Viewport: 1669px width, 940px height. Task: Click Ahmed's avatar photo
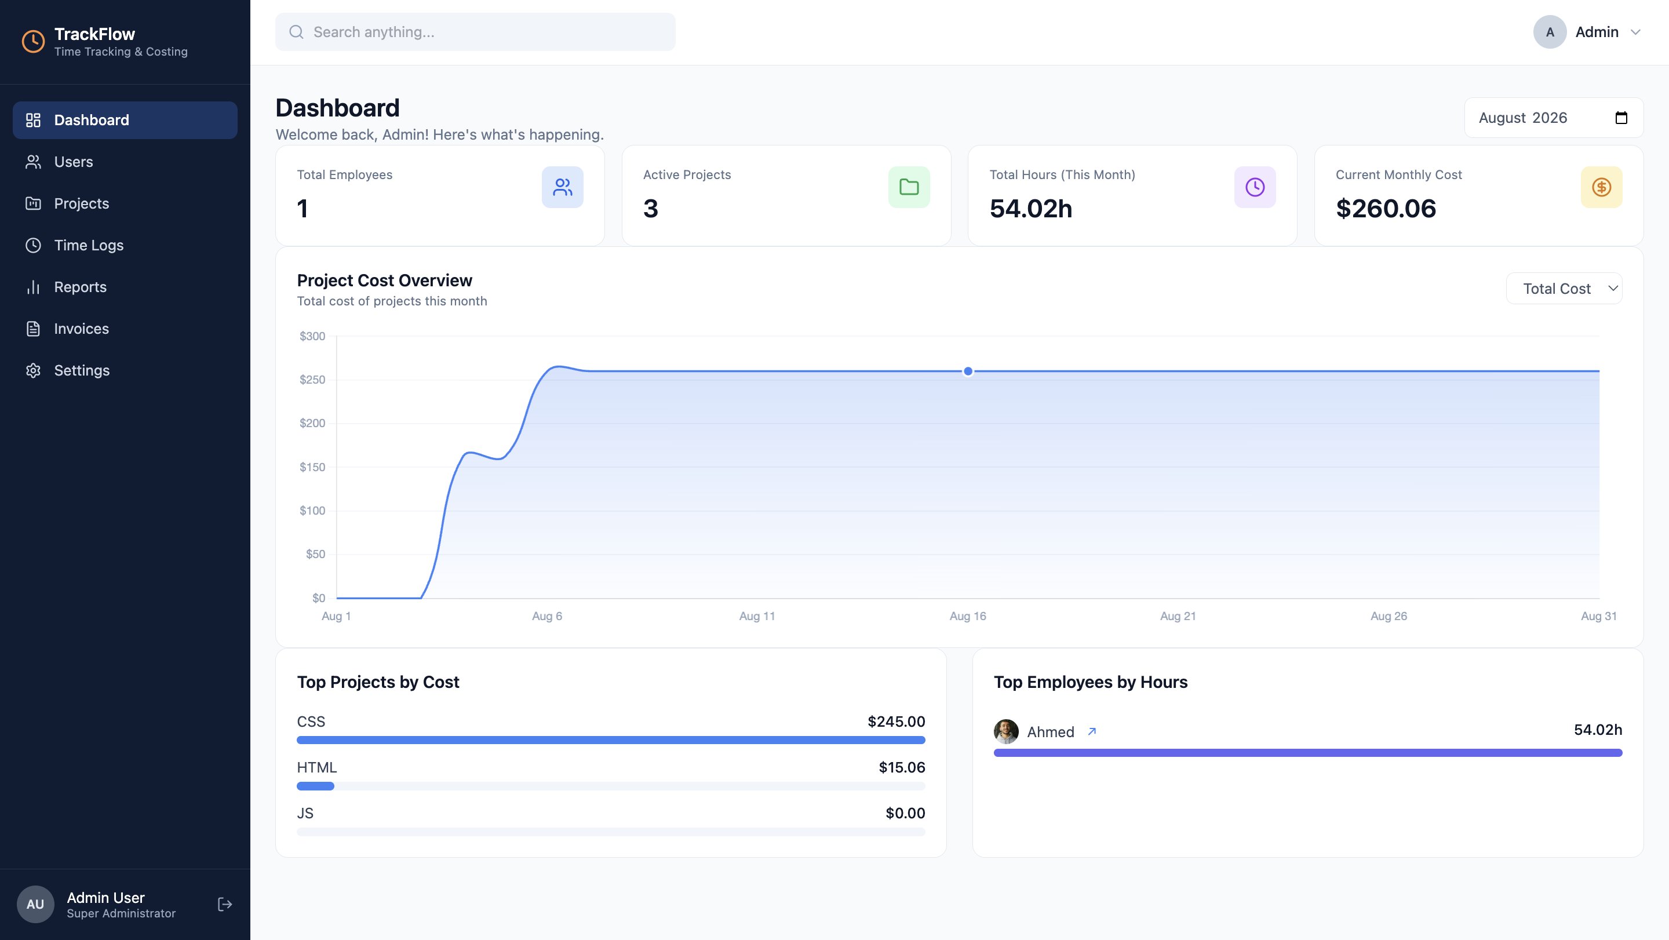click(x=1006, y=731)
